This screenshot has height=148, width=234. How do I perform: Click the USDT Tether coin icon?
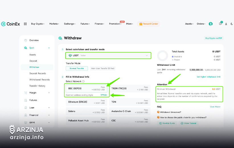[70, 56]
